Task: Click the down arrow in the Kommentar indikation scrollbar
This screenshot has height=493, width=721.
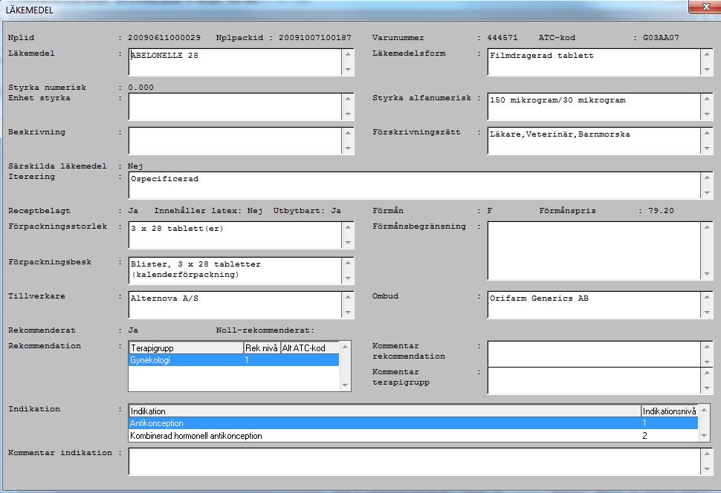Action: [x=707, y=469]
